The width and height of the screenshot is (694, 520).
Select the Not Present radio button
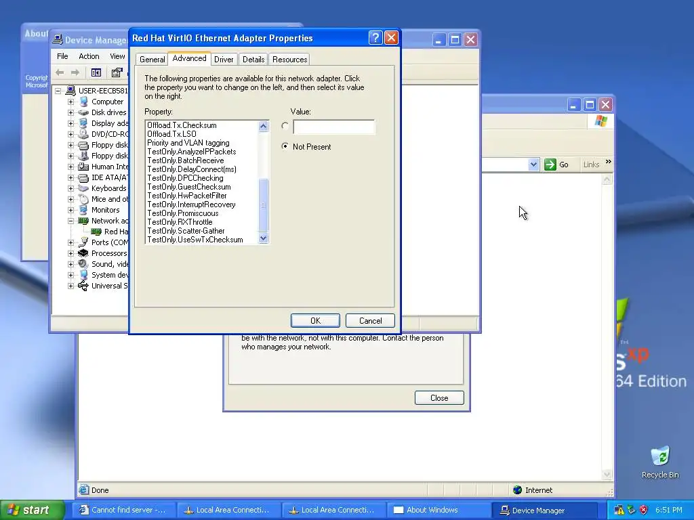pyautogui.click(x=285, y=146)
